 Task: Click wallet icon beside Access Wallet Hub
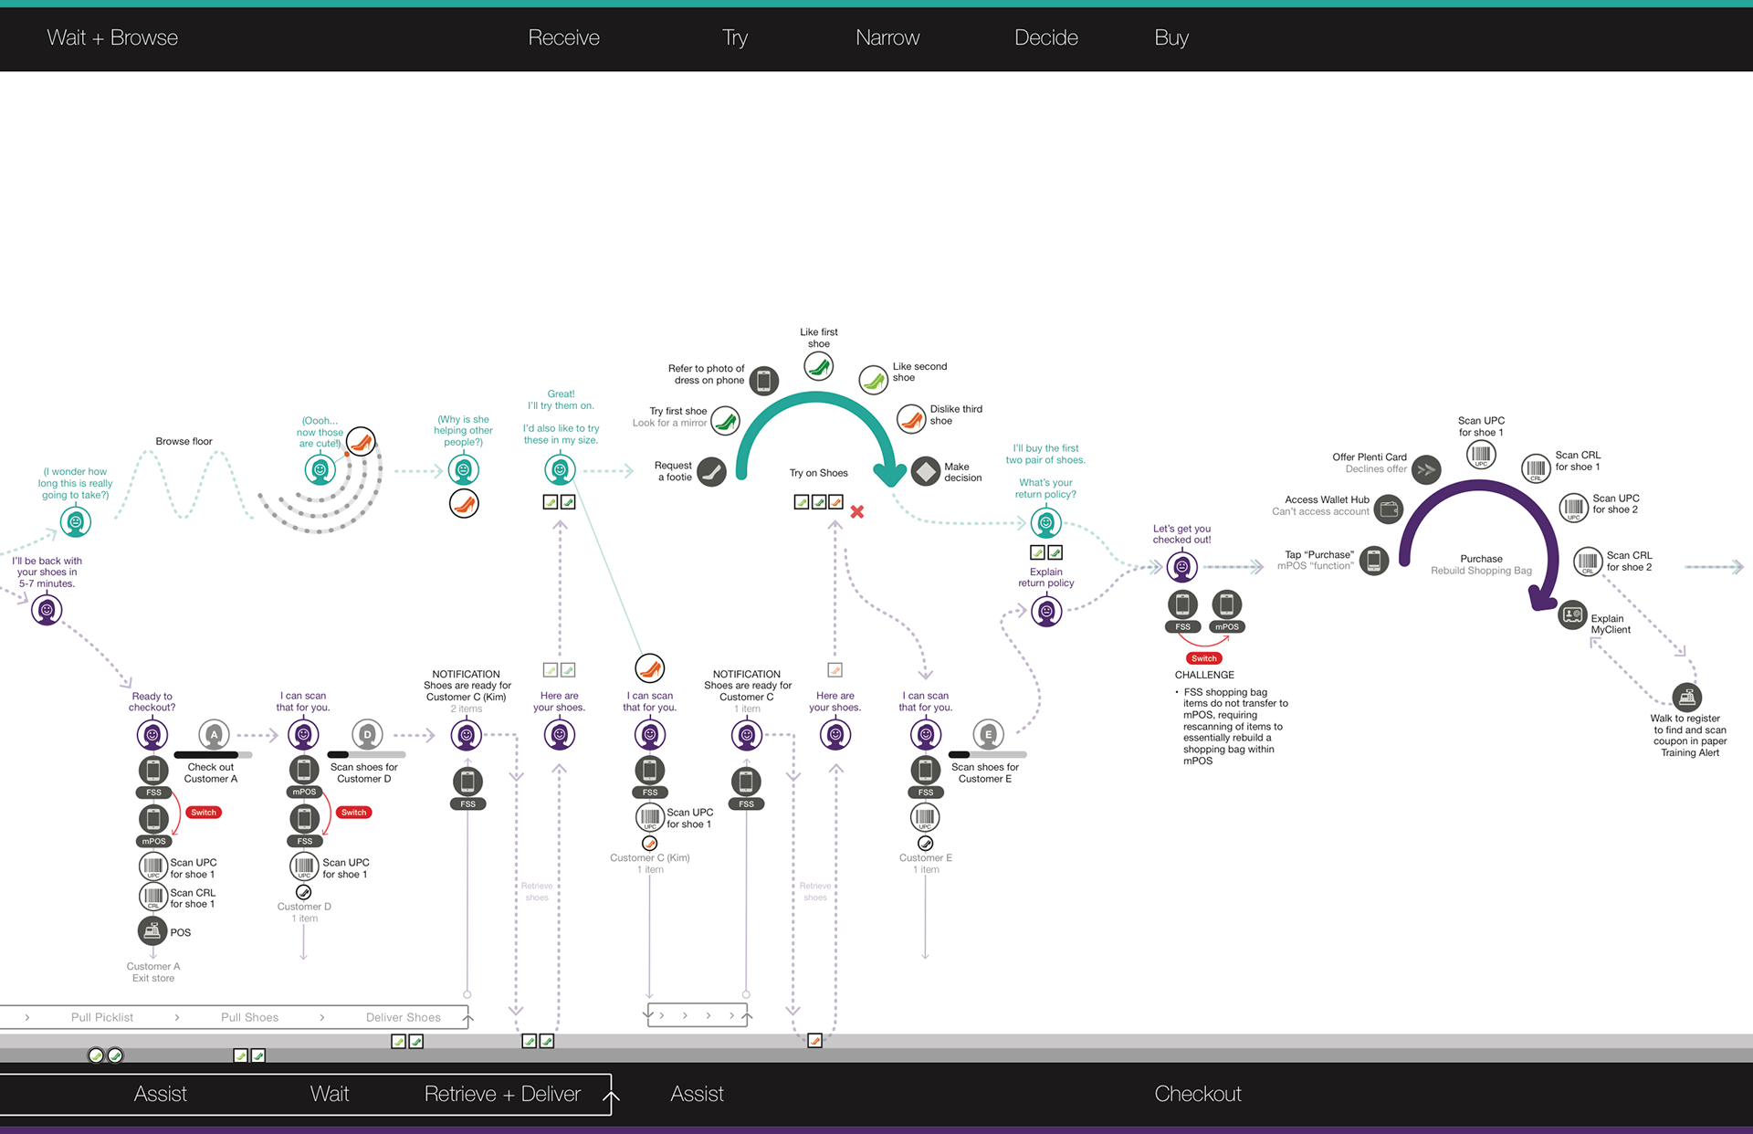point(1389,509)
